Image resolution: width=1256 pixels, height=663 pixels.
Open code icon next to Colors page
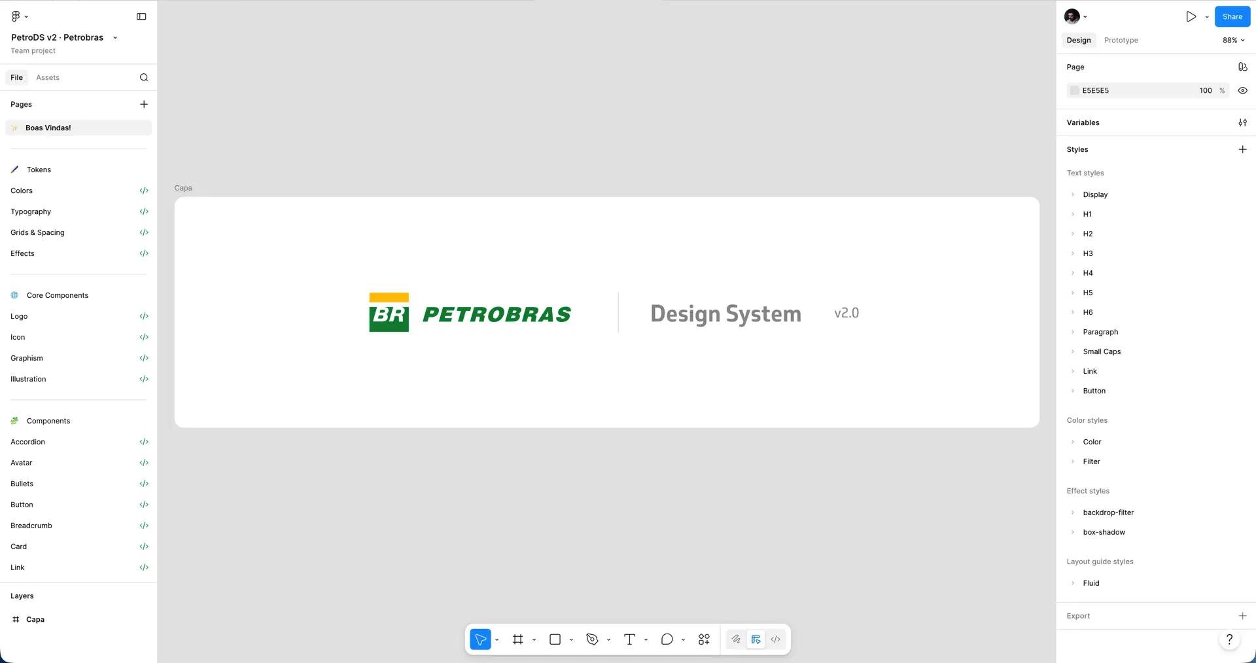coord(144,190)
